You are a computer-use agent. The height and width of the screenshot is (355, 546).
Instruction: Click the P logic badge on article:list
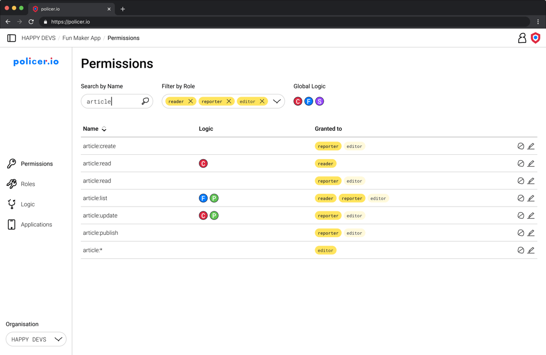[x=214, y=198]
